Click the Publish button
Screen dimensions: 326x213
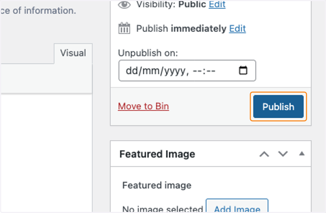(x=278, y=106)
